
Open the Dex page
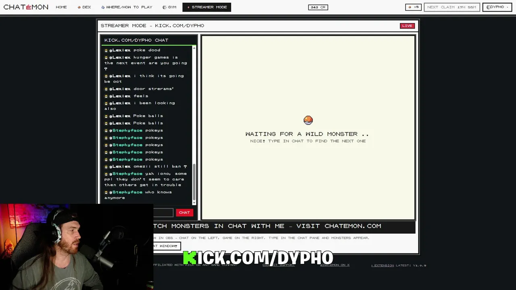84,7
